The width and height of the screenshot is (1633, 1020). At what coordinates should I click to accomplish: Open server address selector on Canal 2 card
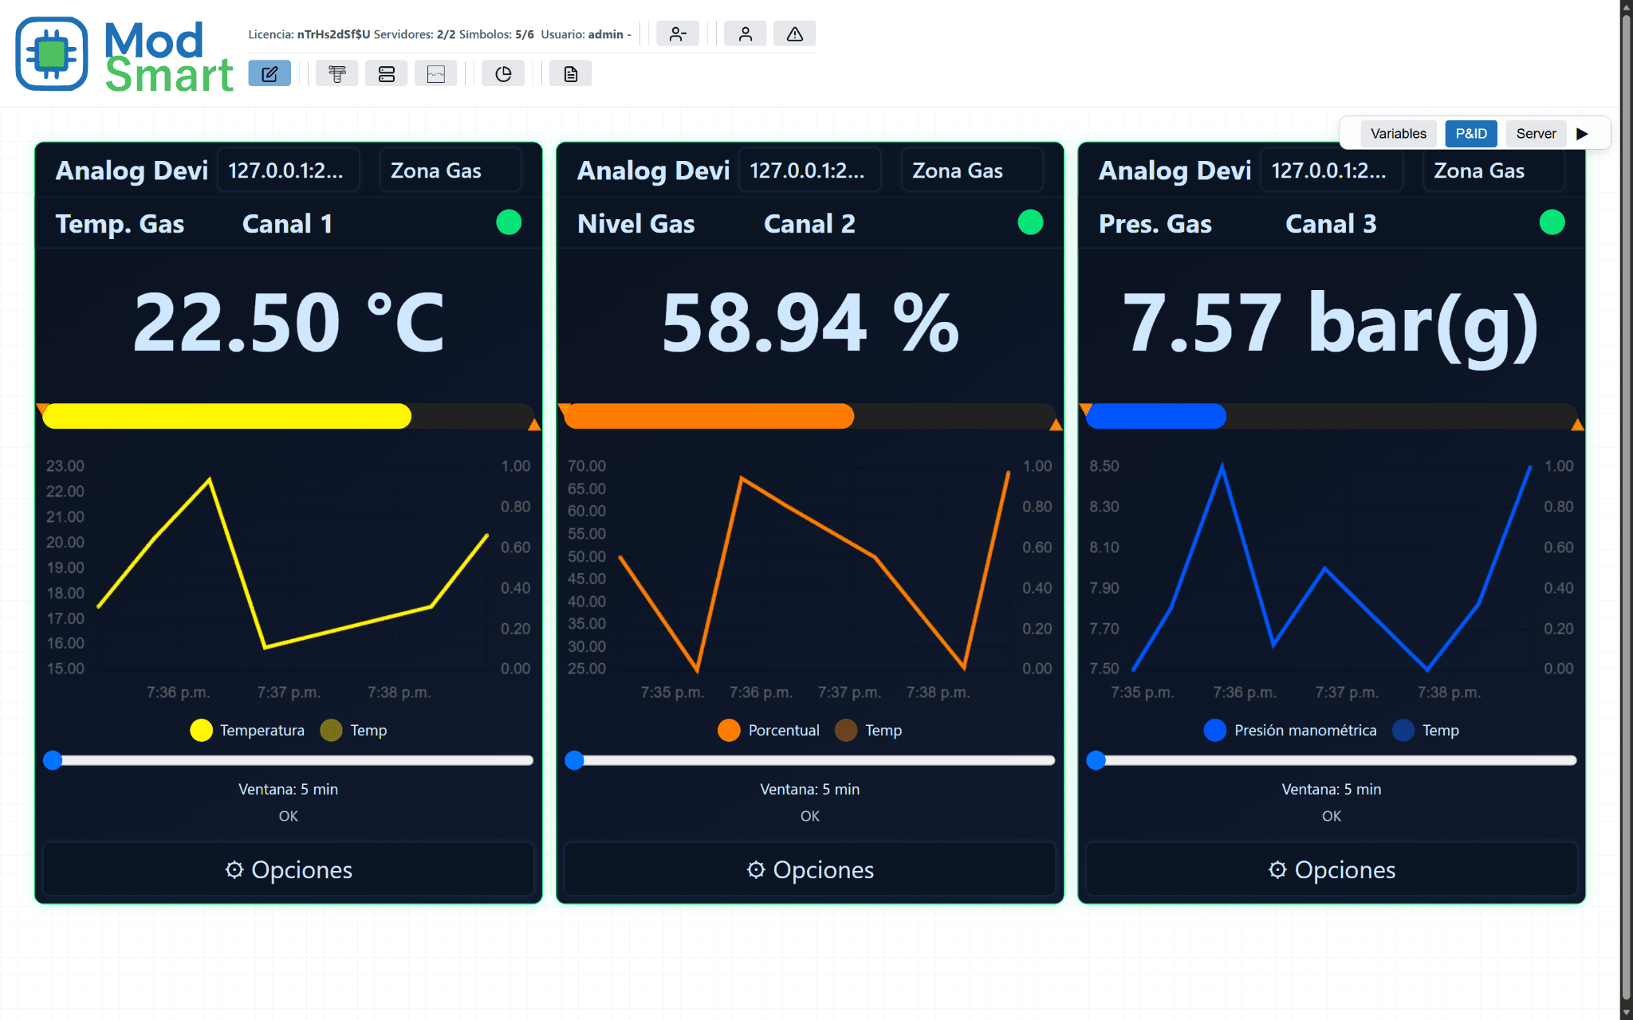(810, 171)
